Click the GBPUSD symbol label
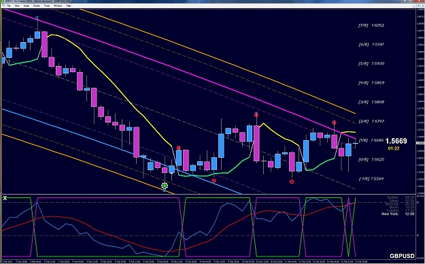The width and height of the screenshot is (425, 264). pyautogui.click(x=403, y=256)
